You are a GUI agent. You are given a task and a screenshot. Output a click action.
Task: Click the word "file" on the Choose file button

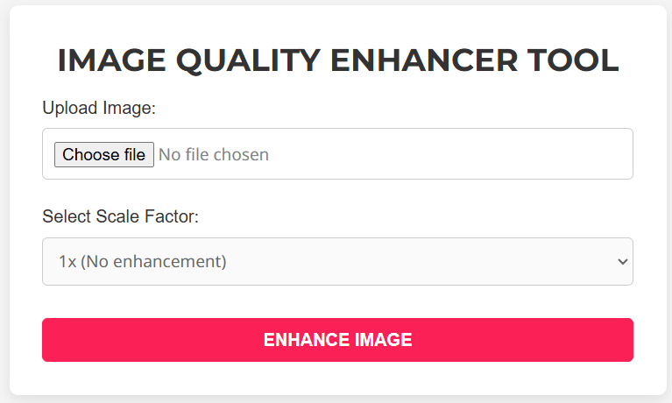tap(133, 155)
